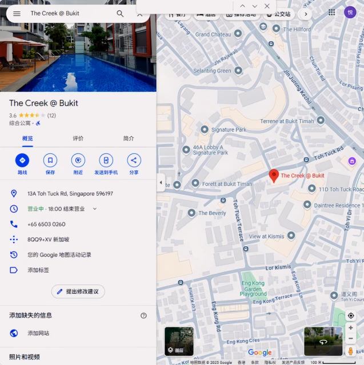Click 添加标签 row
The height and width of the screenshot is (365, 364).
78,270
